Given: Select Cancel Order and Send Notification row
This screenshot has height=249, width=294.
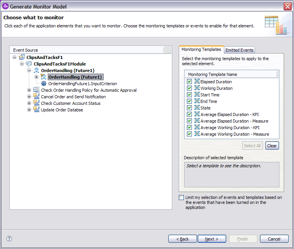Looking at the screenshot, I should click(x=73, y=97).
